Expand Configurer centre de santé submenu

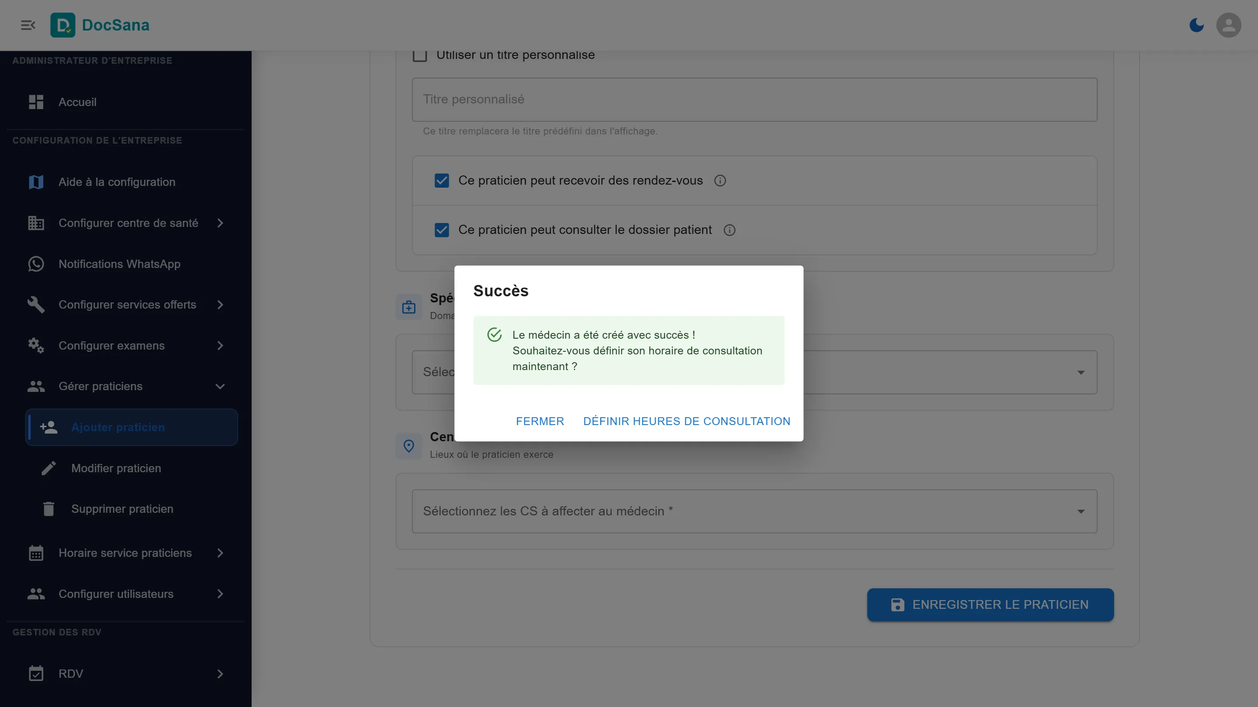pos(220,223)
